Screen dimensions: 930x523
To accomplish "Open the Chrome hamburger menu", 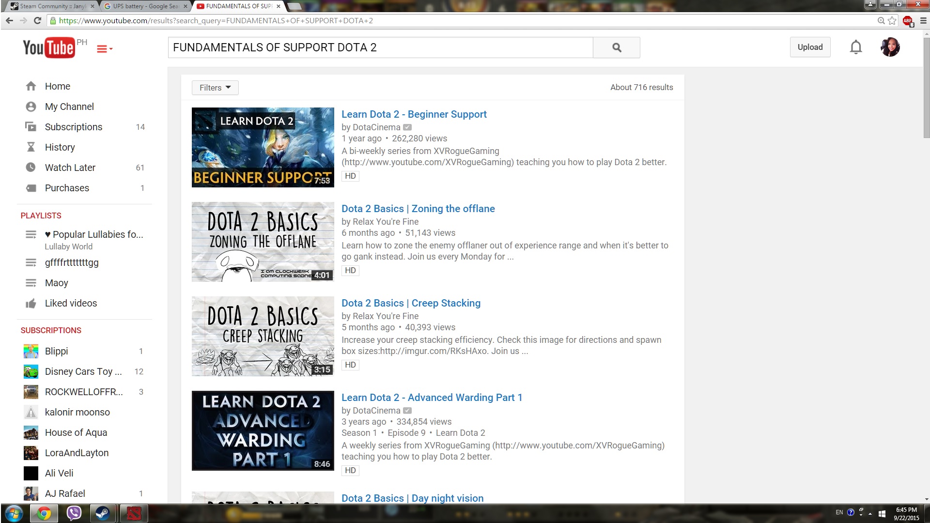I will pos(923,20).
